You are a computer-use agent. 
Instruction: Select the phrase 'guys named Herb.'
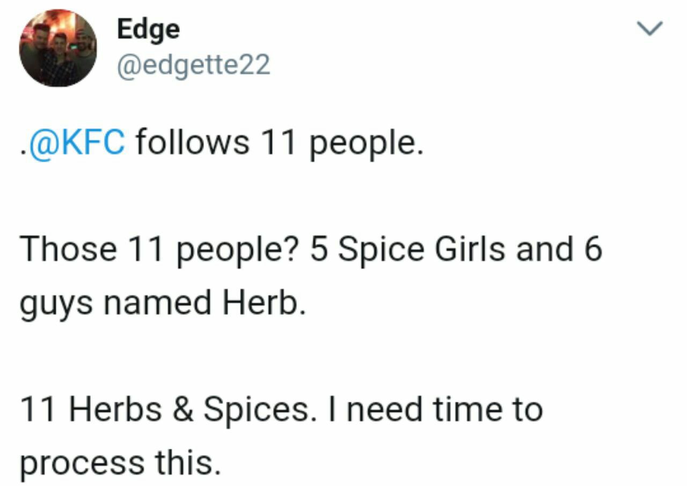163,304
